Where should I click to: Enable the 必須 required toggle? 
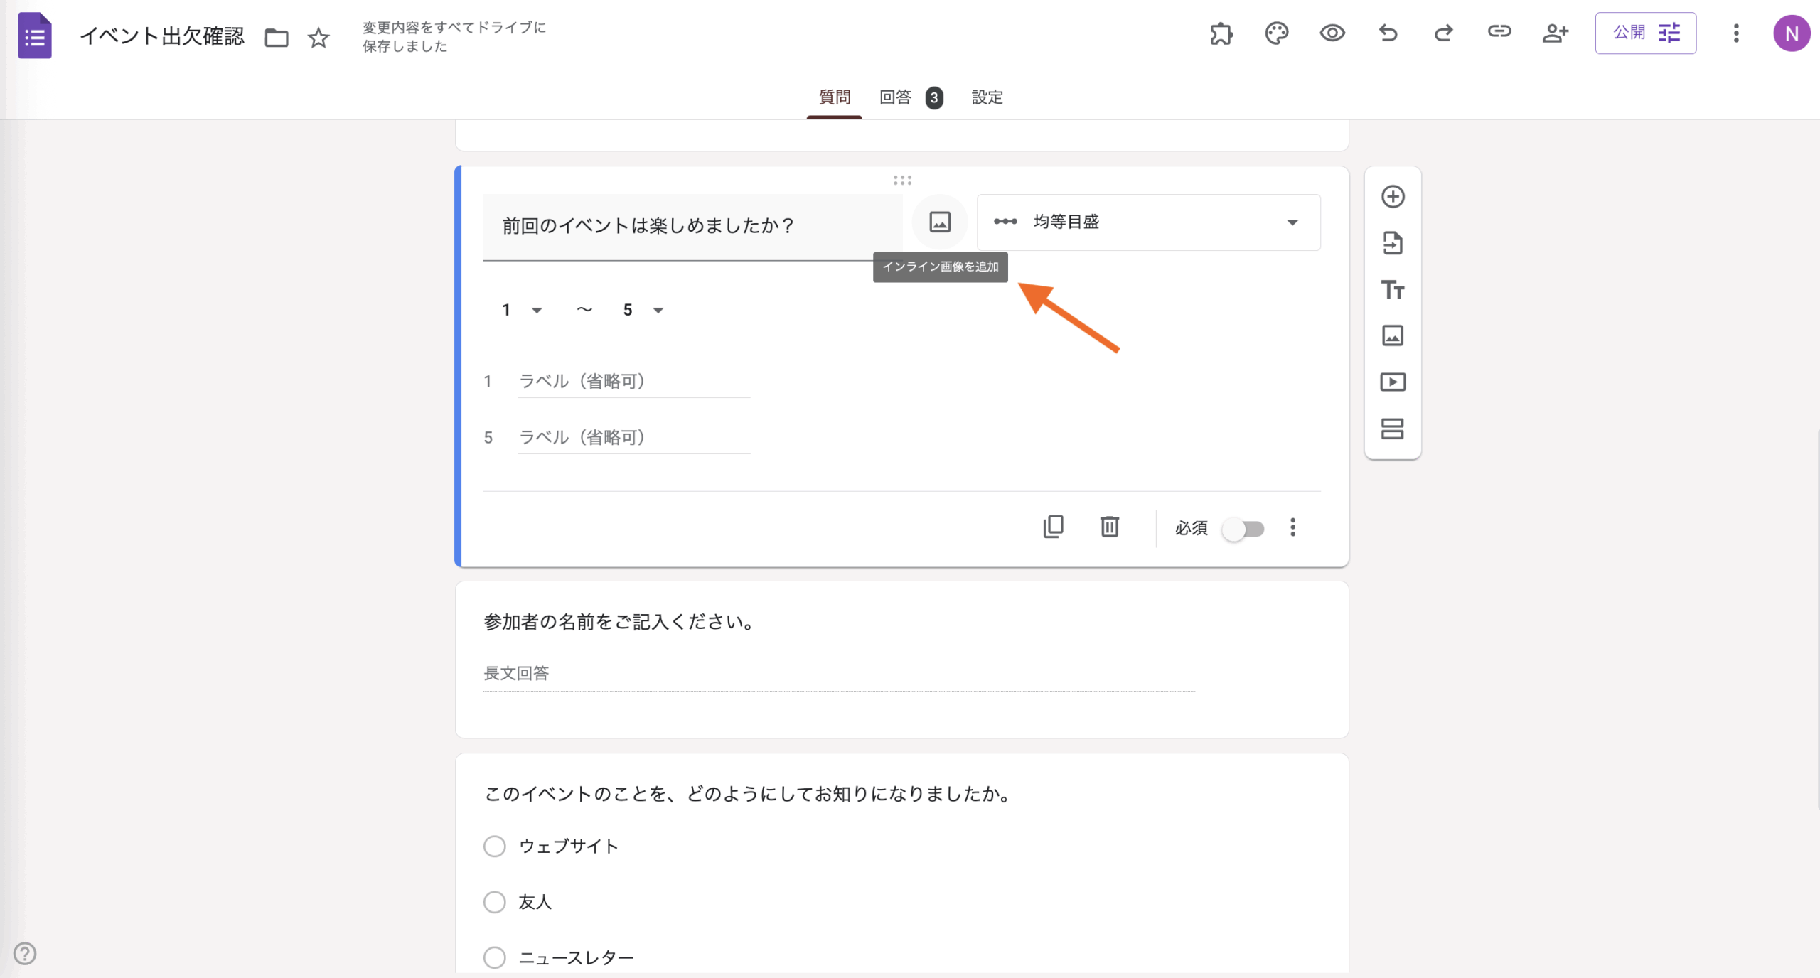1243,528
